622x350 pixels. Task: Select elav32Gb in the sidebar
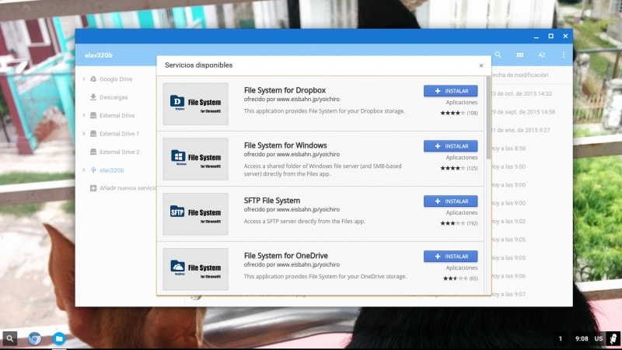point(111,170)
